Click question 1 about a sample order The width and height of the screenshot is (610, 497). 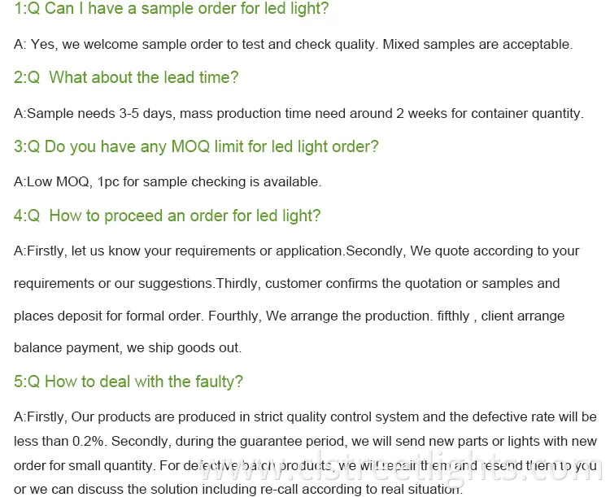click(x=172, y=10)
